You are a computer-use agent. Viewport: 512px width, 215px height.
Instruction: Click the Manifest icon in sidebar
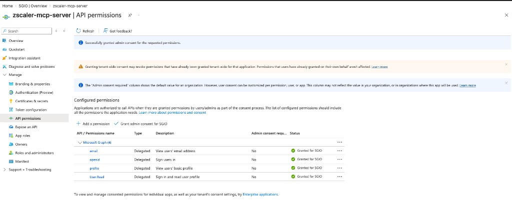[x=11, y=161]
